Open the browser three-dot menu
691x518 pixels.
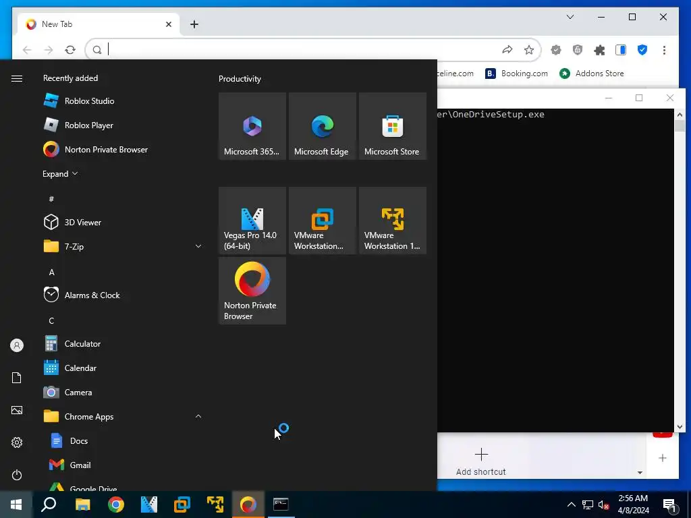(664, 50)
